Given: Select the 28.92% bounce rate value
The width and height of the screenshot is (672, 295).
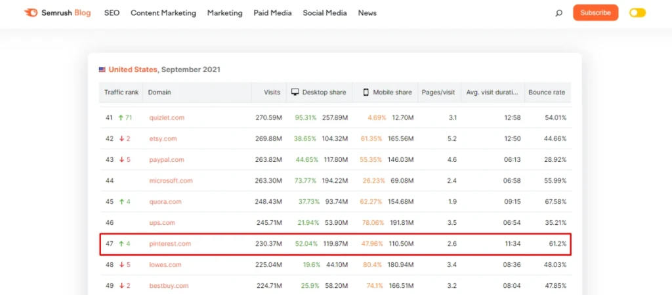Looking at the screenshot, I should (556, 160).
